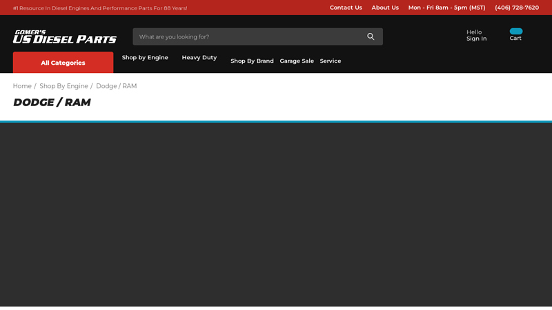Click the Dodge / RAM breadcrumb
The height and width of the screenshot is (310, 552).
coord(116,86)
